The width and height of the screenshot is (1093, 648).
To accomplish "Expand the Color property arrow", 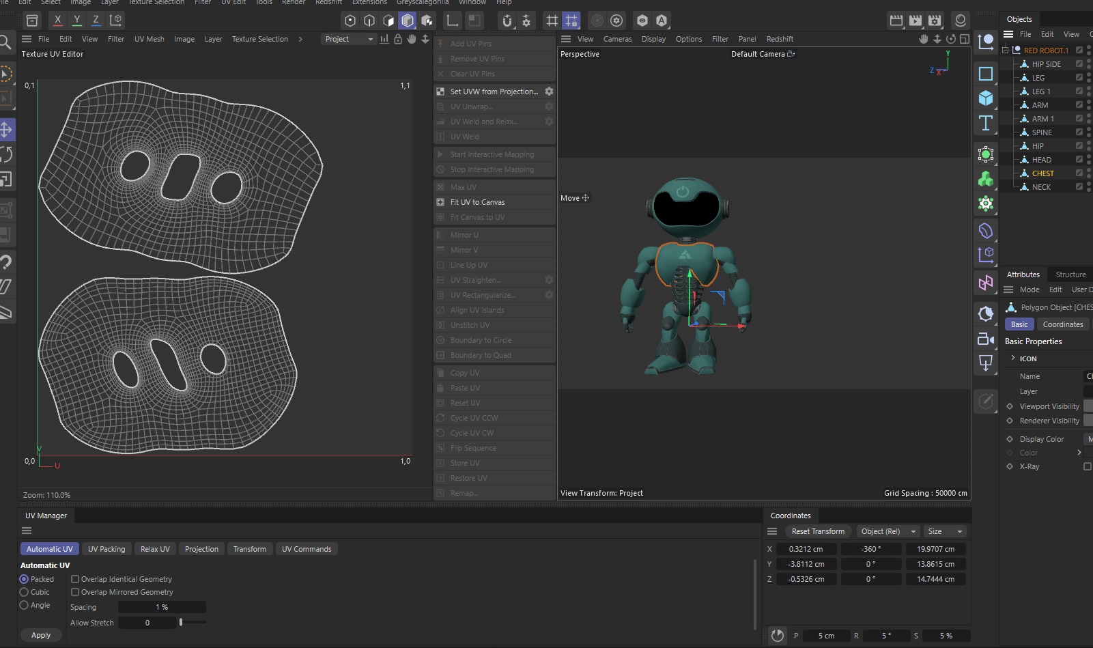I will click(1079, 452).
